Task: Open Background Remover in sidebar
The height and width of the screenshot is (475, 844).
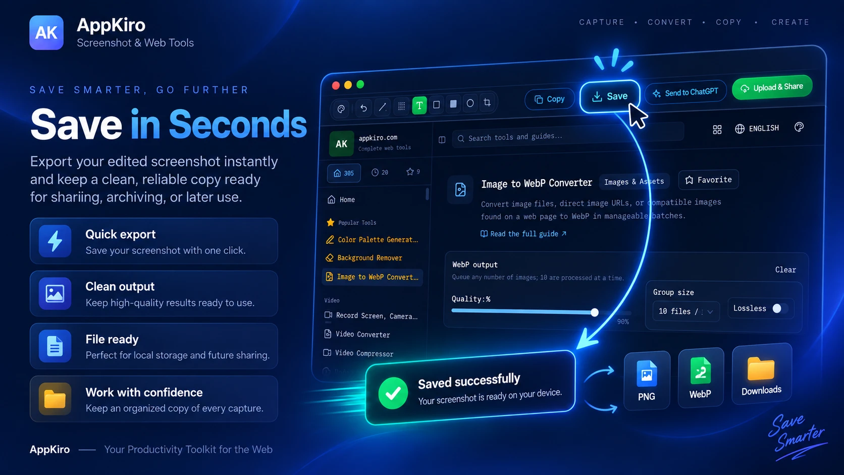Action: click(x=364, y=258)
